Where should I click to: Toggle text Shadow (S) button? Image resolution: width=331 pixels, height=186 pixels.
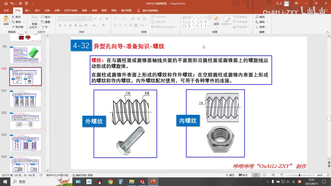click(75, 25)
